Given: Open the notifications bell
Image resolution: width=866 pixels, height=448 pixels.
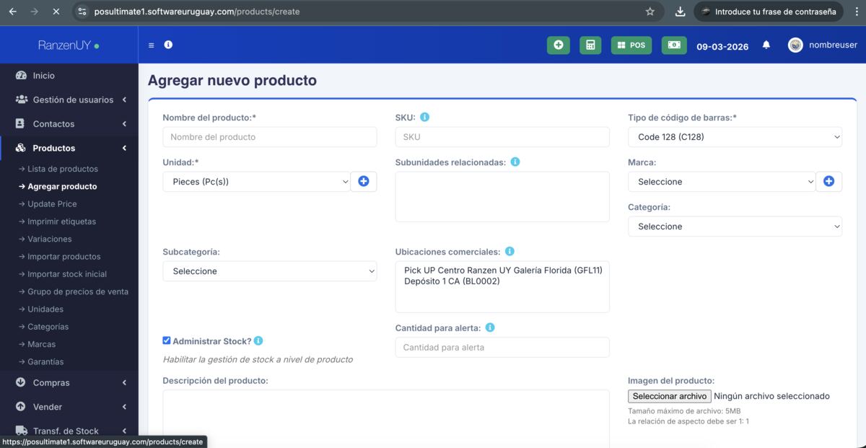Looking at the screenshot, I should [x=766, y=45].
